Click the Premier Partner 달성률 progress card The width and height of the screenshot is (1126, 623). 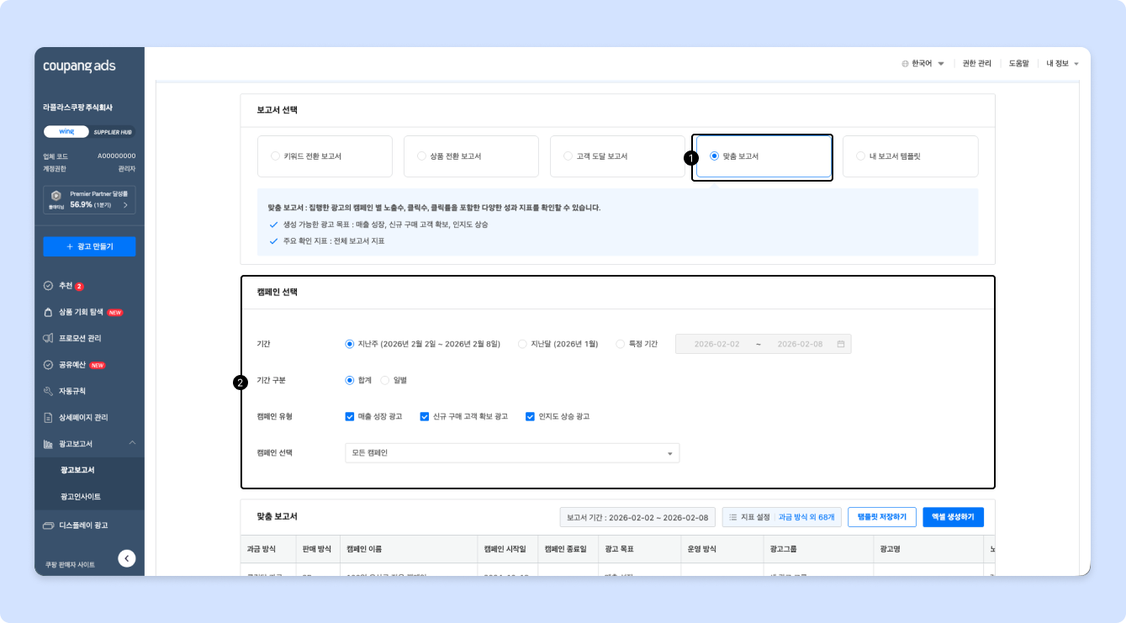click(89, 199)
